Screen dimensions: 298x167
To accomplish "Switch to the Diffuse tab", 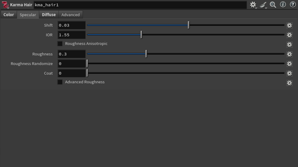I will coord(49,15).
